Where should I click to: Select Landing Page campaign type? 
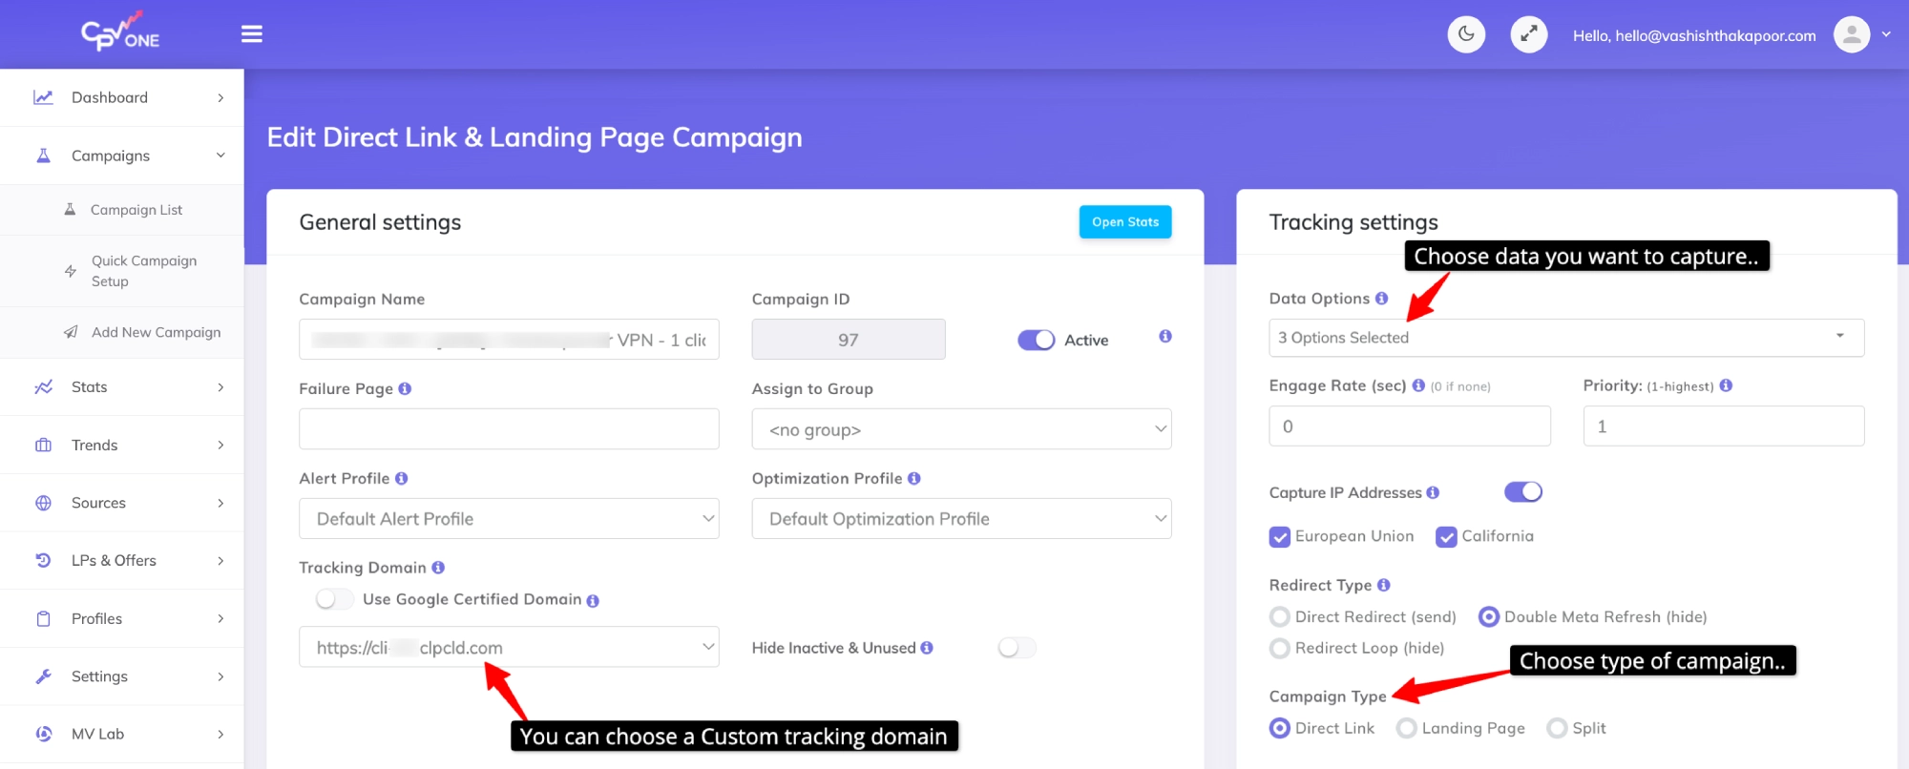coord(1406,729)
